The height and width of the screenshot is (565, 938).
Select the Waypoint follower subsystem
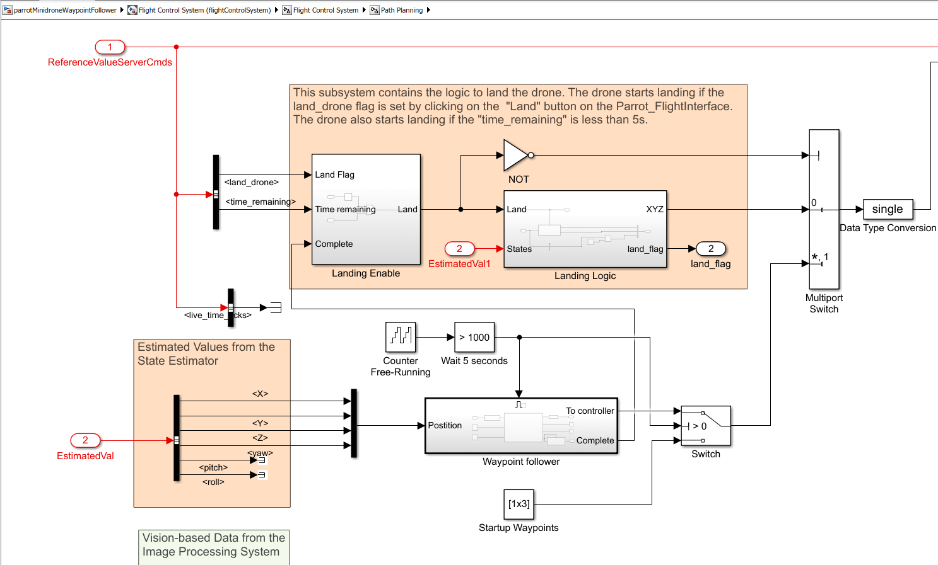click(521, 426)
